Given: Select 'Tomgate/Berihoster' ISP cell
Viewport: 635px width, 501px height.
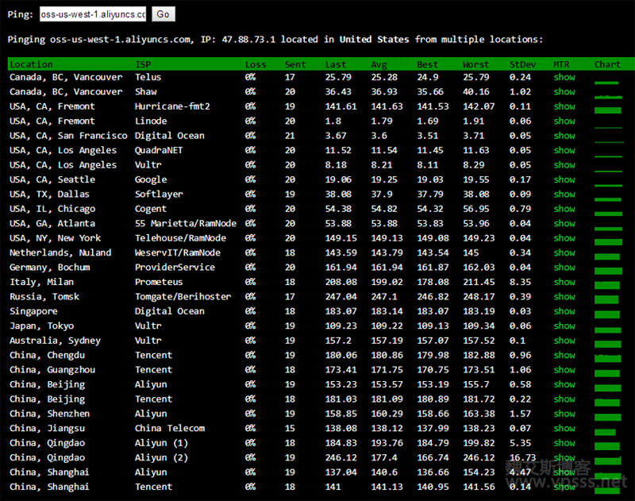Looking at the screenshot, I should pos(183,296).
